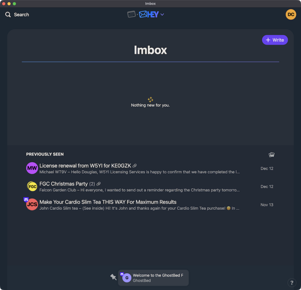The width and height of the screenshot is (301, 290).
Task: Click the magnifying glass search icon
Action: 8,14
